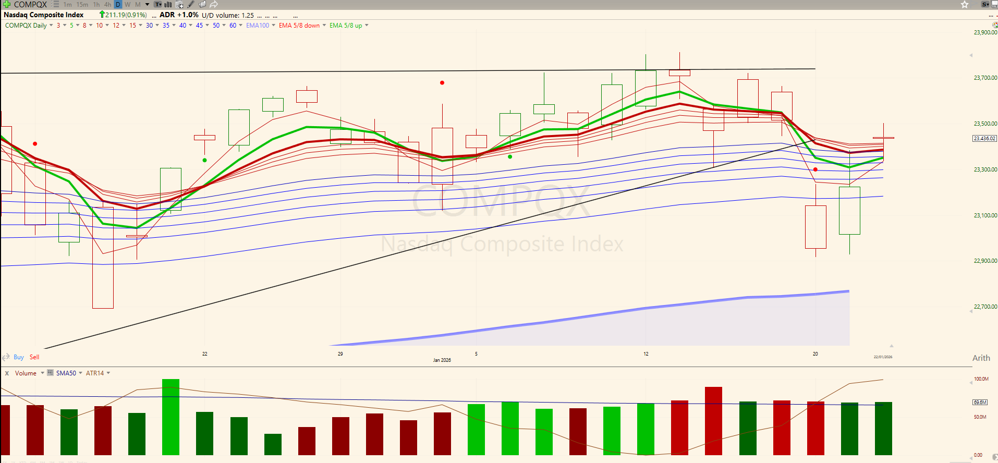Open the T text tool dropdown

[x=158, y=4]
